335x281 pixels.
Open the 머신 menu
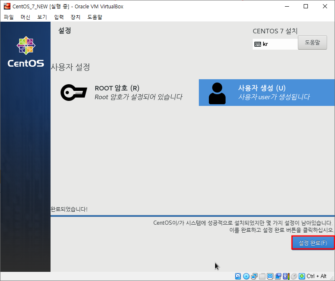click(x=25, y=17)
